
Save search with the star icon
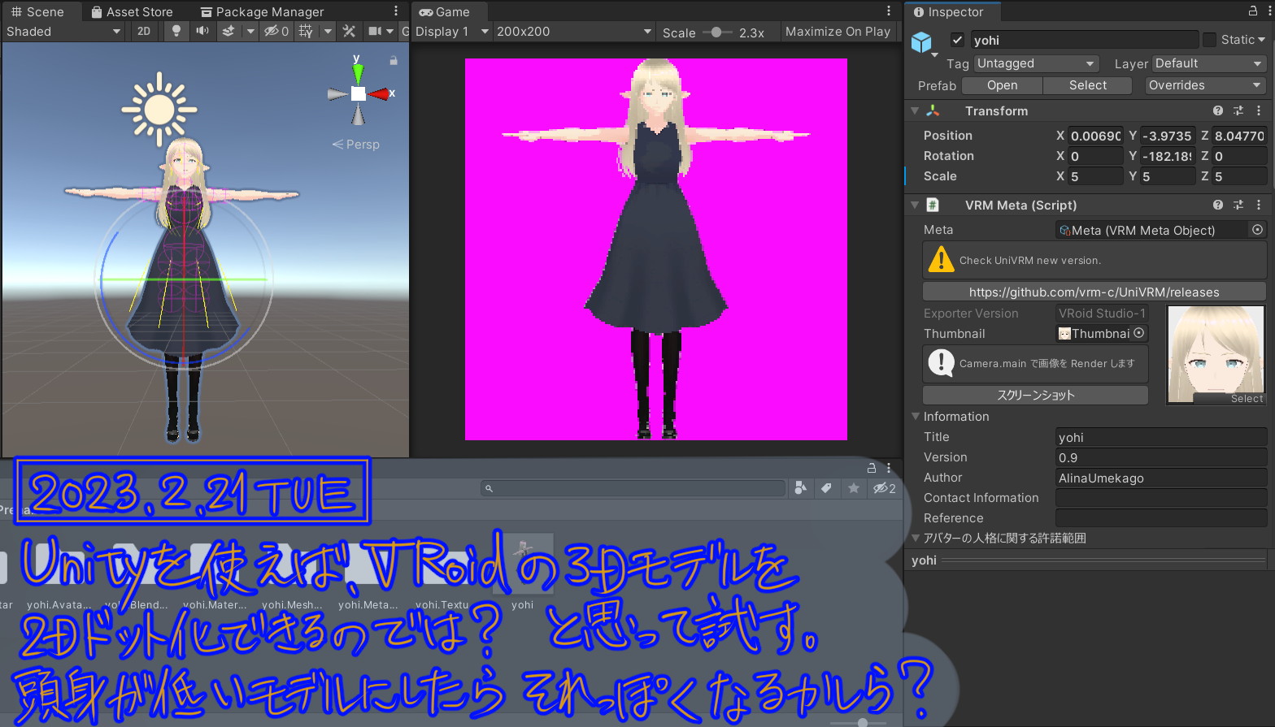853,488
